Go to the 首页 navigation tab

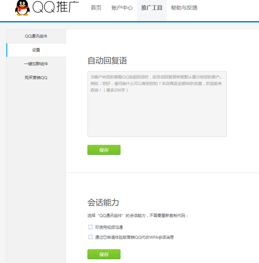coord(96,8)
